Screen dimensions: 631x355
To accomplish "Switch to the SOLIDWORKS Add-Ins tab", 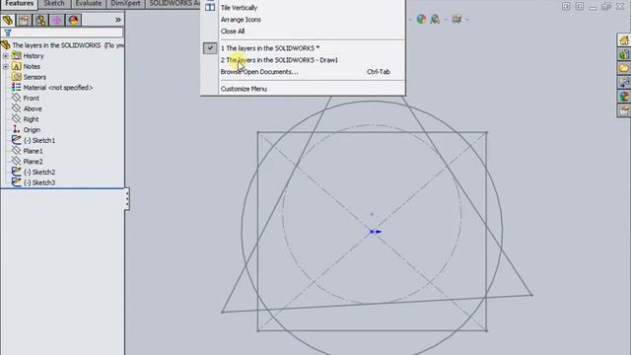I will (x=174, y=4).
